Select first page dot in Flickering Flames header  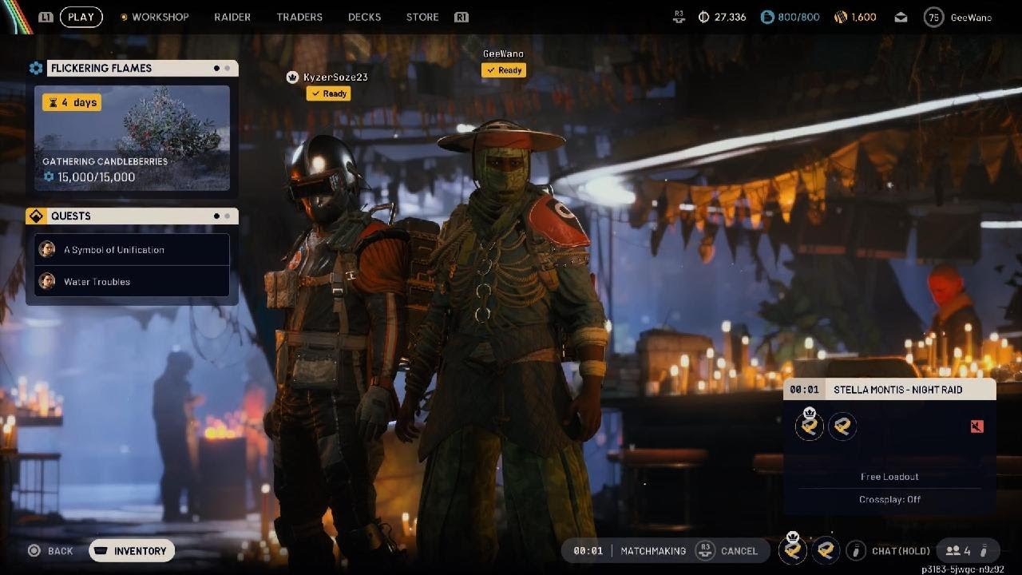(x=216, y=69)
